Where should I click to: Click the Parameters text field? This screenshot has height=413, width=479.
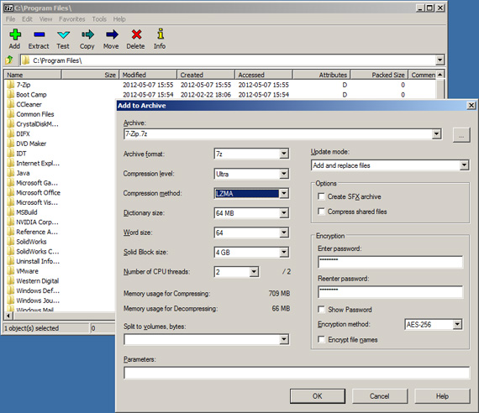tap(297, 373)
